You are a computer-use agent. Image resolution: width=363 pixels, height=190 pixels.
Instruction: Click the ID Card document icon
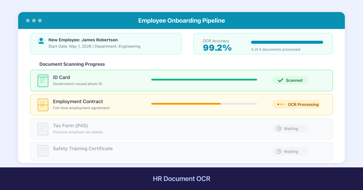(x=43, y=81)
